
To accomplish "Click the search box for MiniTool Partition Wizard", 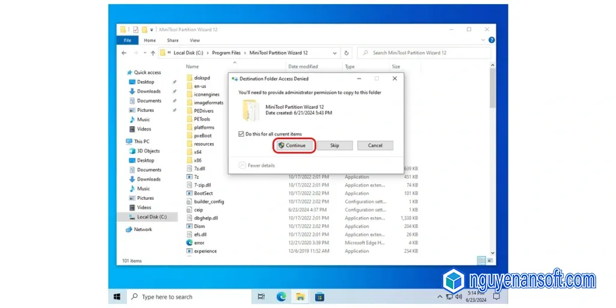I will coord(423,53).
